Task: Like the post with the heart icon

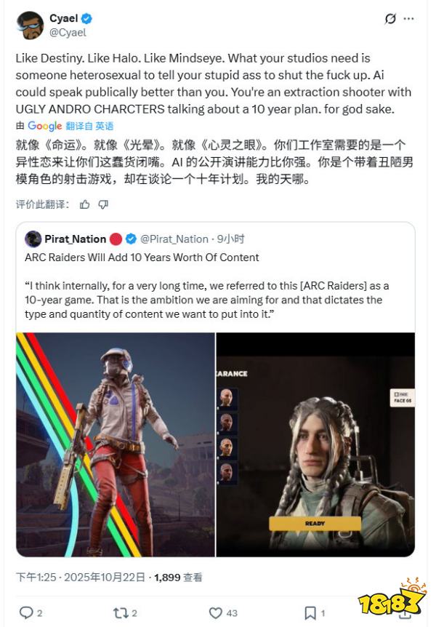Action: [216, 612]
